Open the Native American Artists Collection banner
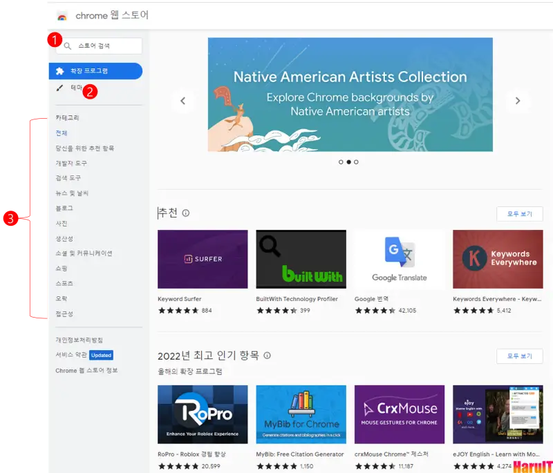Screen dimensions: 553x473 [x=350, y=95]
